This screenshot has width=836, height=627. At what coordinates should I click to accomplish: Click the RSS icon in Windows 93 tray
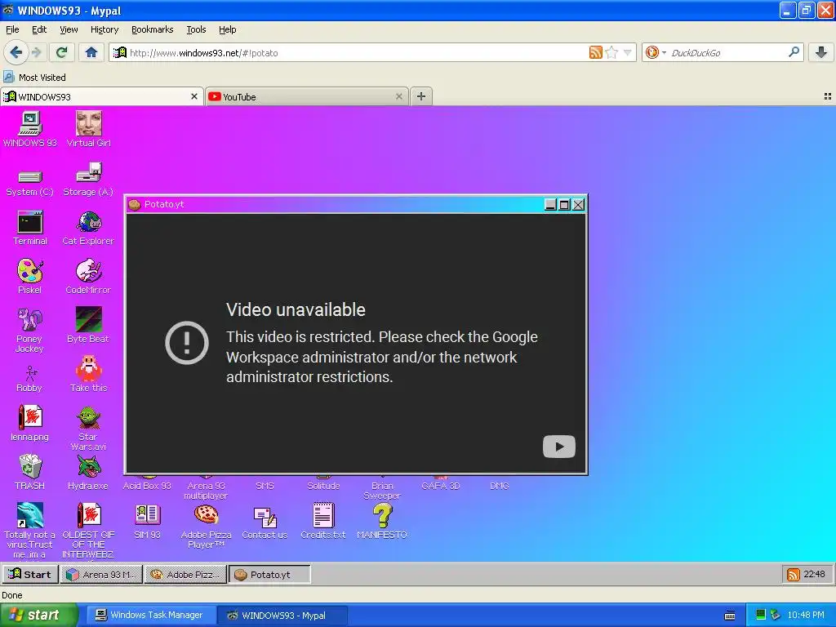click(793, 574)
